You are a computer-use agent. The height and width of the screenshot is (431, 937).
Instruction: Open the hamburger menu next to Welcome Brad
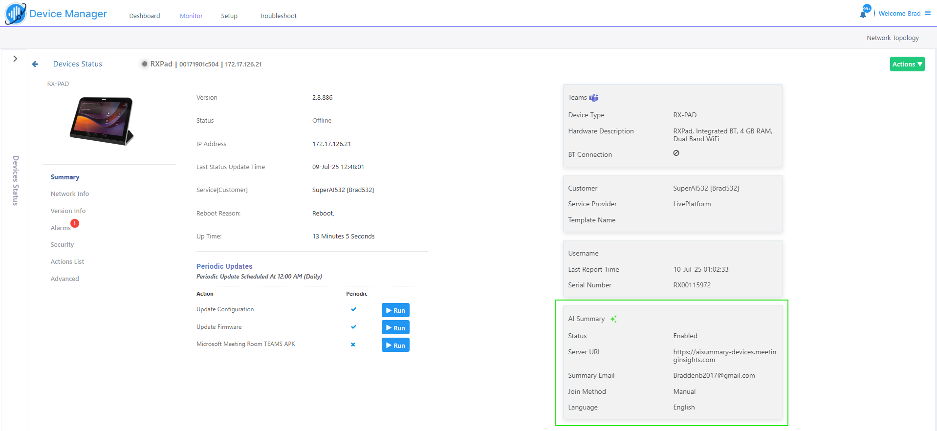pos(928,13)
